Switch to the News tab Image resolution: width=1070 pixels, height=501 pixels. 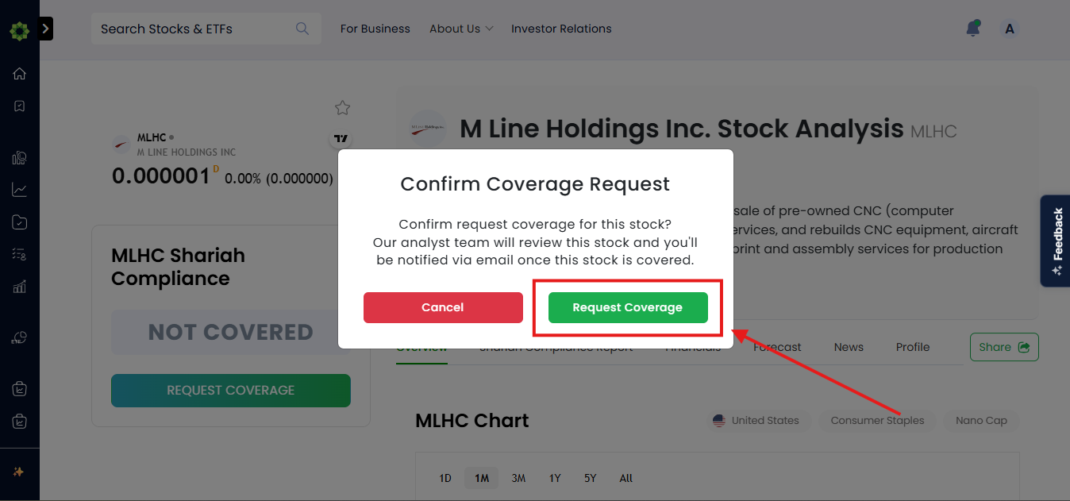point(849,347)
